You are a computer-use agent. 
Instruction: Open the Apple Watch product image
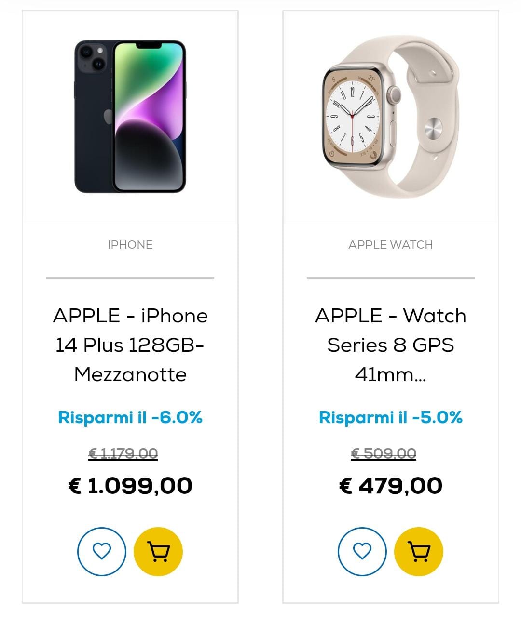[x=391, y=117]
